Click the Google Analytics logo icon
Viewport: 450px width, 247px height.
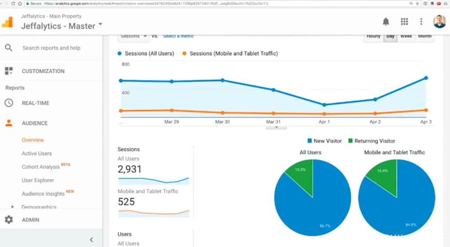(7, 22)
